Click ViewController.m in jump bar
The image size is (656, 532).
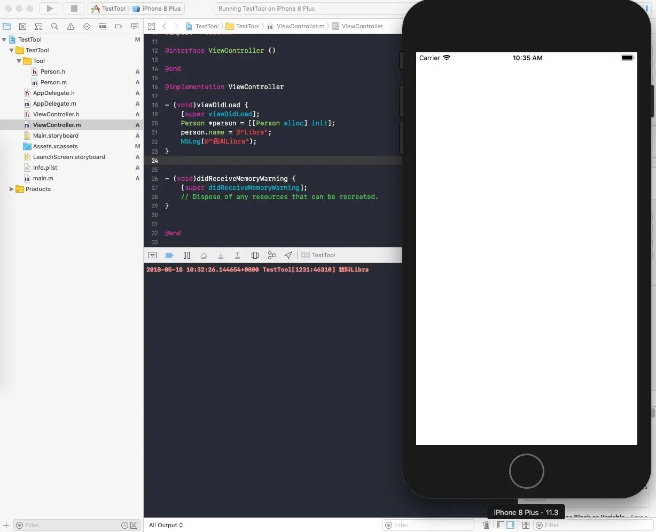coord(295,26)
